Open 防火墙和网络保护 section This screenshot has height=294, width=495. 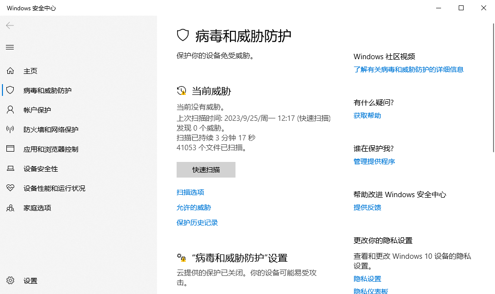click(x=51, y=130)
